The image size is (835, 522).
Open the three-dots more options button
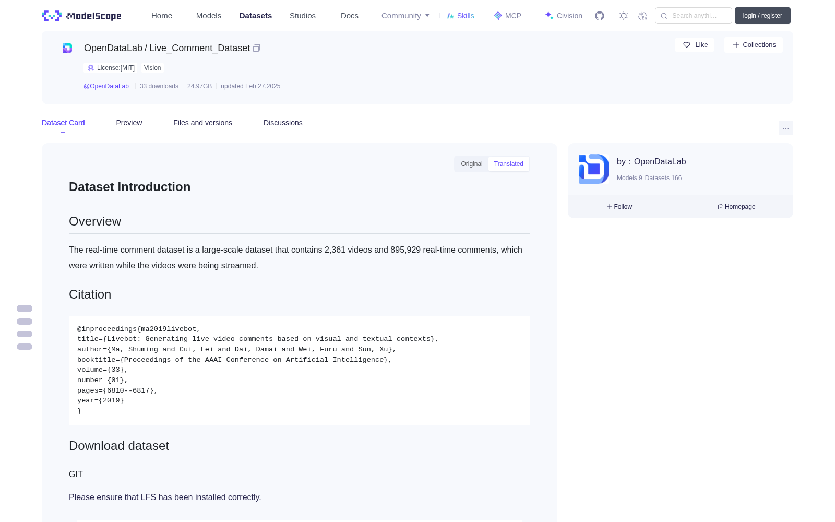[785, 128]
